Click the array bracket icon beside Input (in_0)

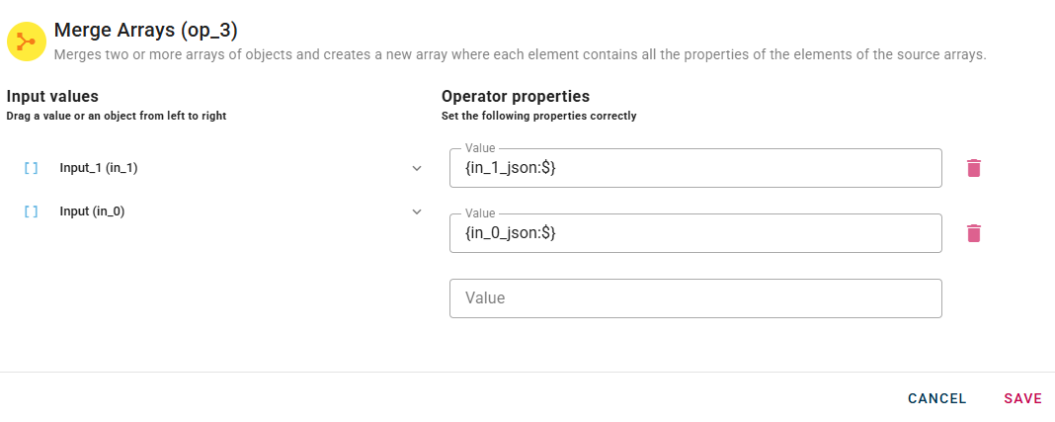coord(31,211)
